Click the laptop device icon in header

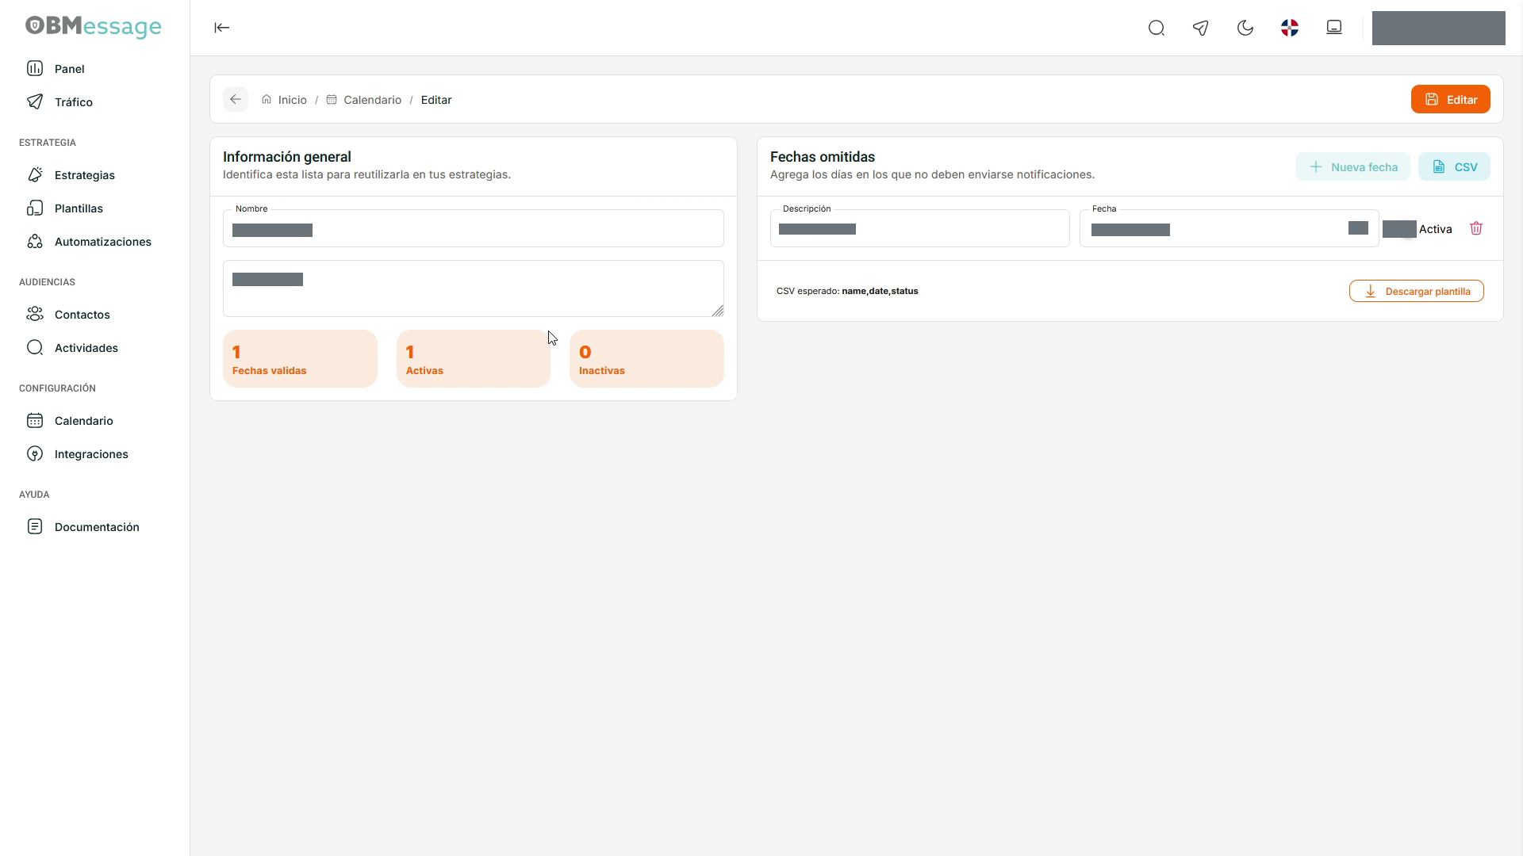tap(1334, 28)
